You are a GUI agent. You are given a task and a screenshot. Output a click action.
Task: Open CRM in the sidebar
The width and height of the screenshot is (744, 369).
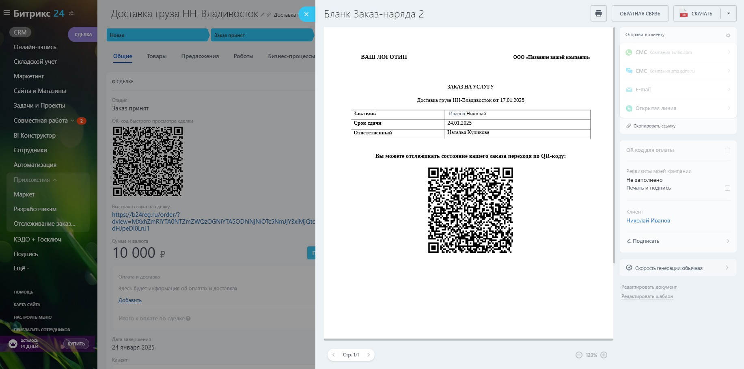(x=20, y=32)
